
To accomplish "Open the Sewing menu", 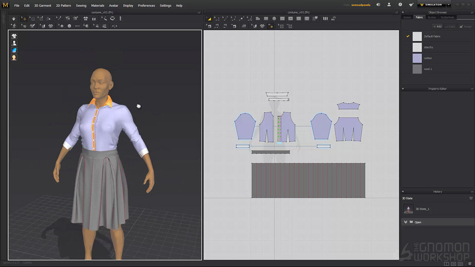I will point(81,6).
